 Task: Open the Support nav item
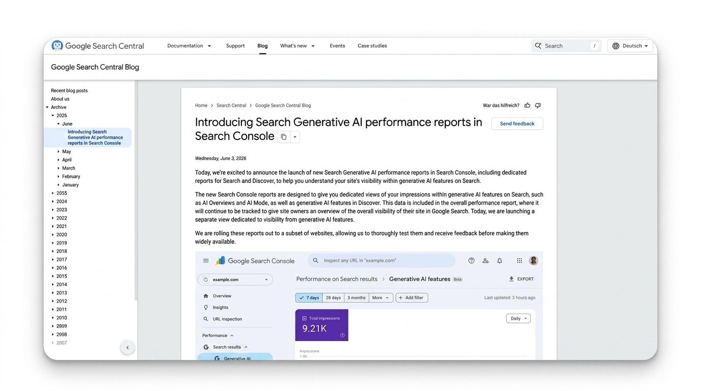point(235,46)
